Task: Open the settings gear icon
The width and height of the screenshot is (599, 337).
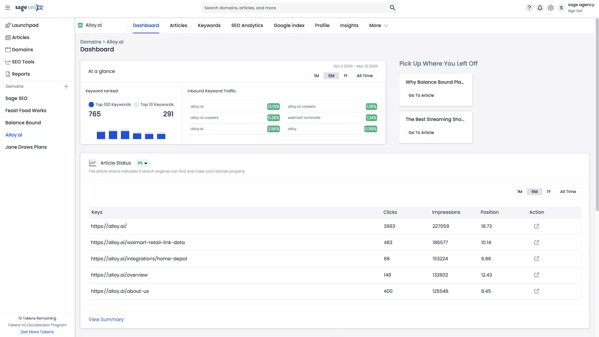Action: pyautogui.click(x=551, y=8)
